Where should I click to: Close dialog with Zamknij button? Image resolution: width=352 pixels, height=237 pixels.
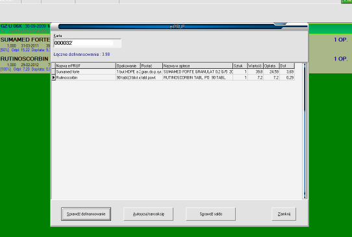point(284,214)
